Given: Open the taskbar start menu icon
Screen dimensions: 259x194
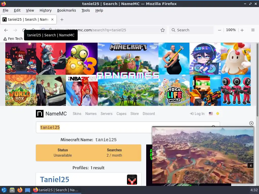Looking at the screenshot, I should (4, 190).
